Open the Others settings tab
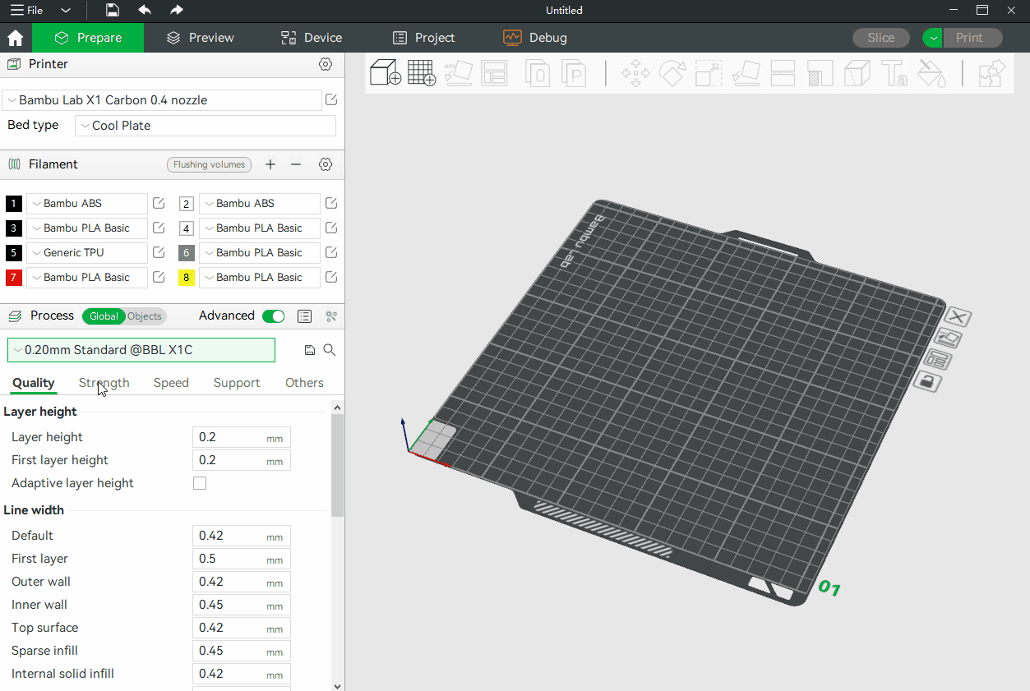This screenshot has width=1030, height=691. point(304,383)
